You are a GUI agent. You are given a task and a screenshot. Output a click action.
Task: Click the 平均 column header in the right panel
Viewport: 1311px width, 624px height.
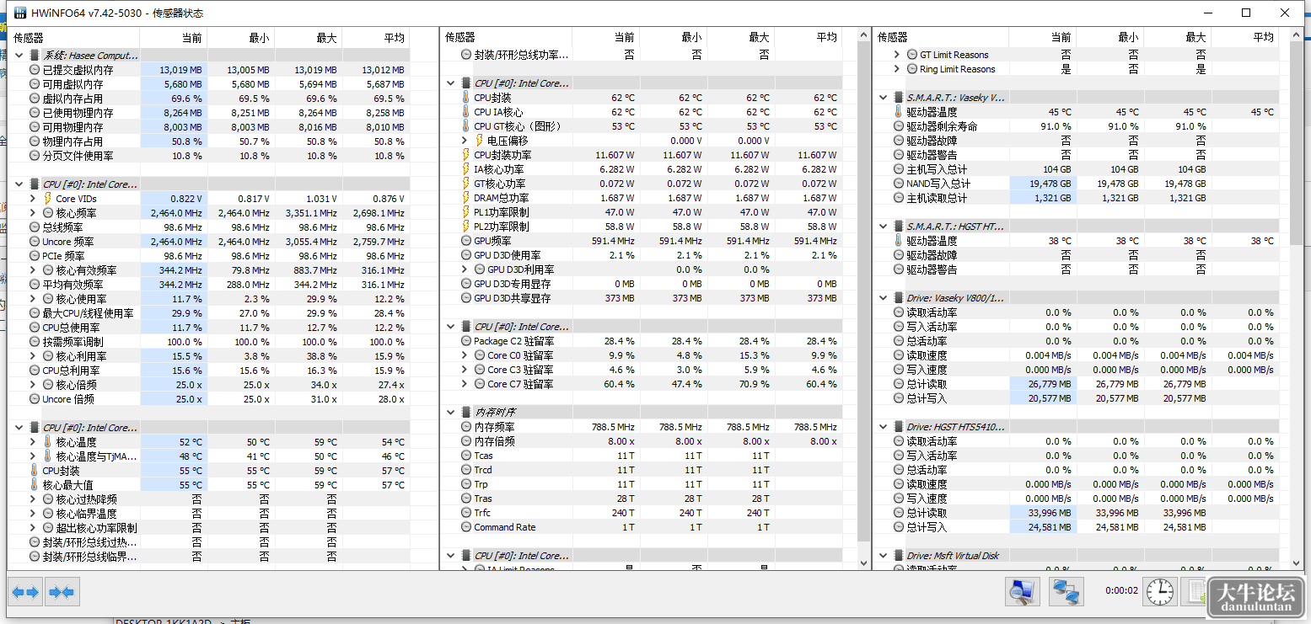click(x=1246, y=38)
